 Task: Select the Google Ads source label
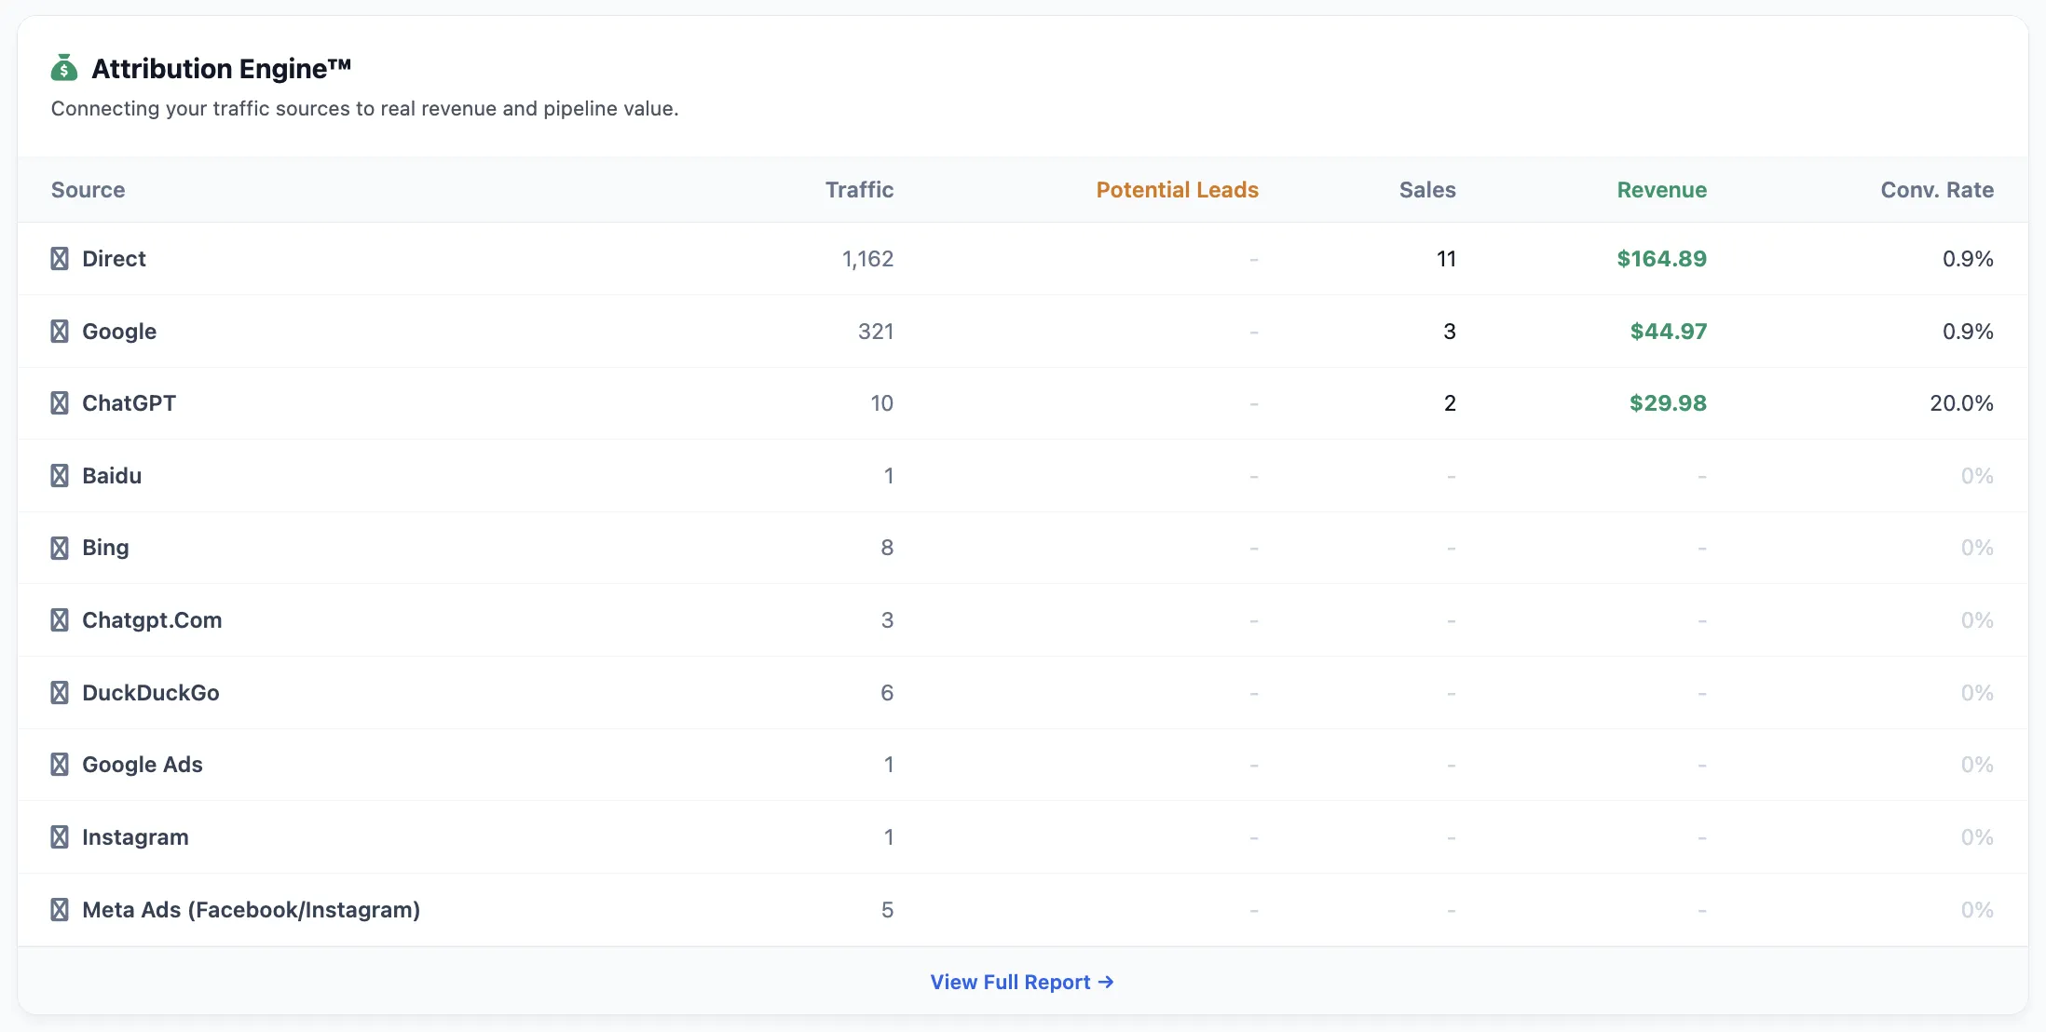coord(143,765)
